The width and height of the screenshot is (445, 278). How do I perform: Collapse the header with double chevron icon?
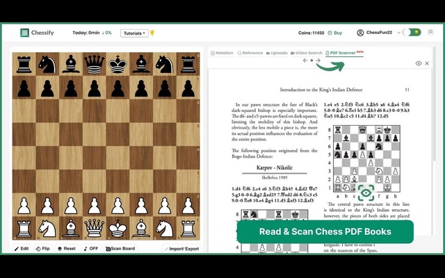coord(430,32)
